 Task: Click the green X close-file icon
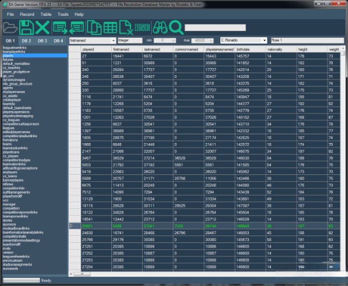coord(42,27)
